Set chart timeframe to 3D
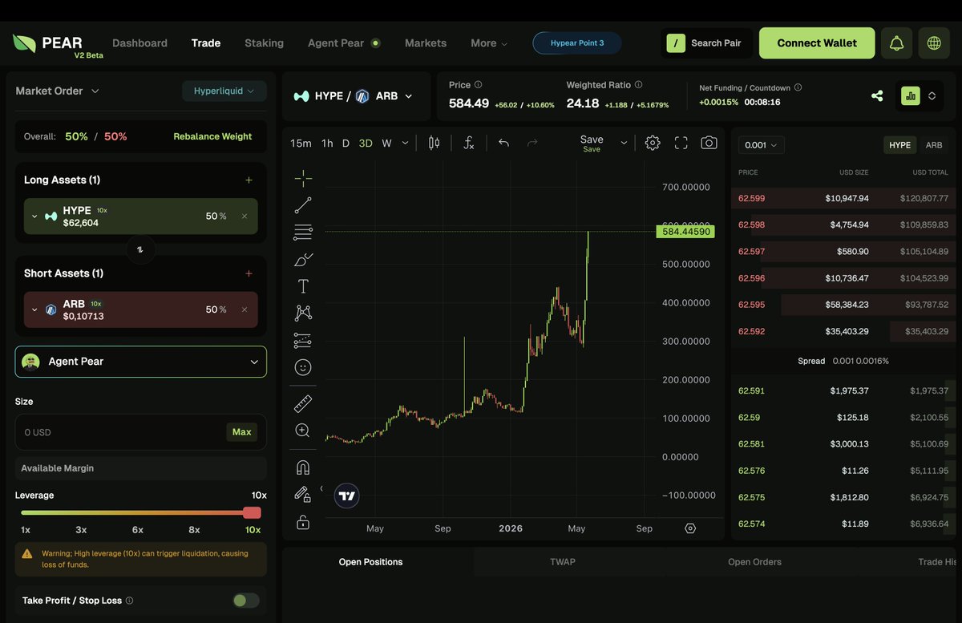This screenshot has width=962, height=623. coord(366,144)
